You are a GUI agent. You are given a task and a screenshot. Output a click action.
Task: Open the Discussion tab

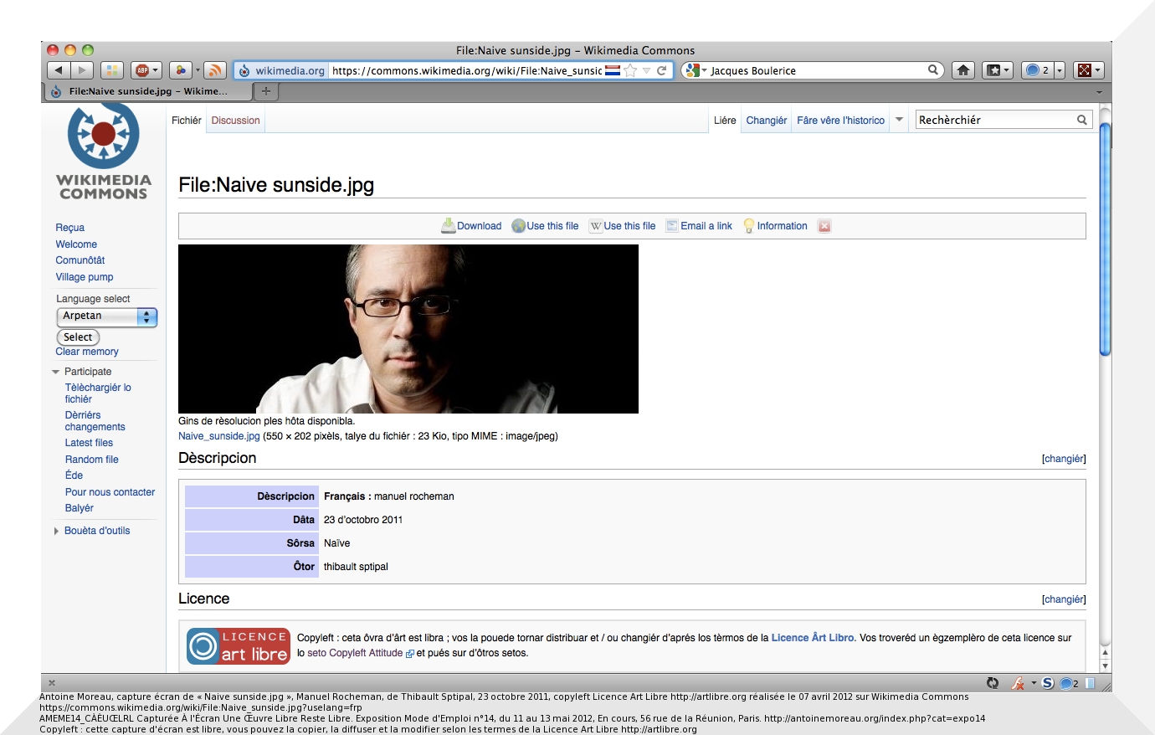coord(235,121)
